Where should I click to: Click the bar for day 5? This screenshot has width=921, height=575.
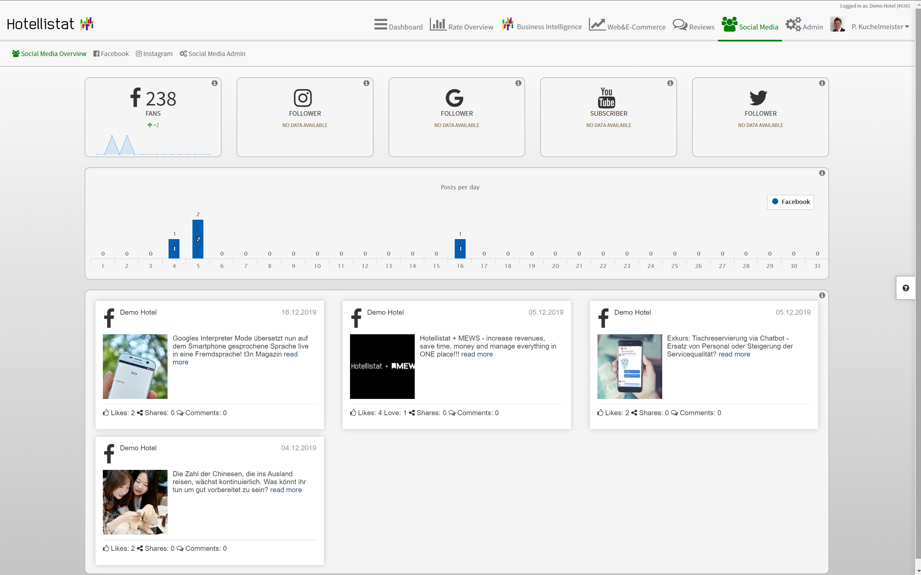[x=198, y=239]
